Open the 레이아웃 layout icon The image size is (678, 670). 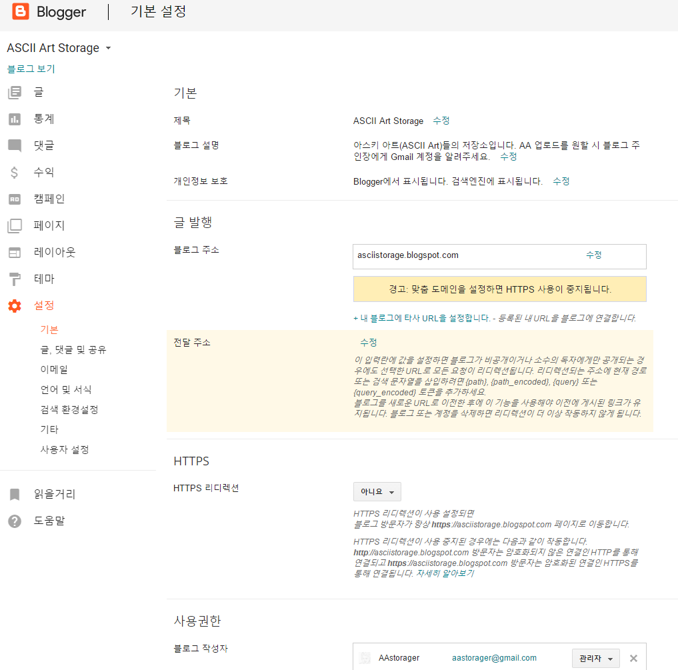15,253
